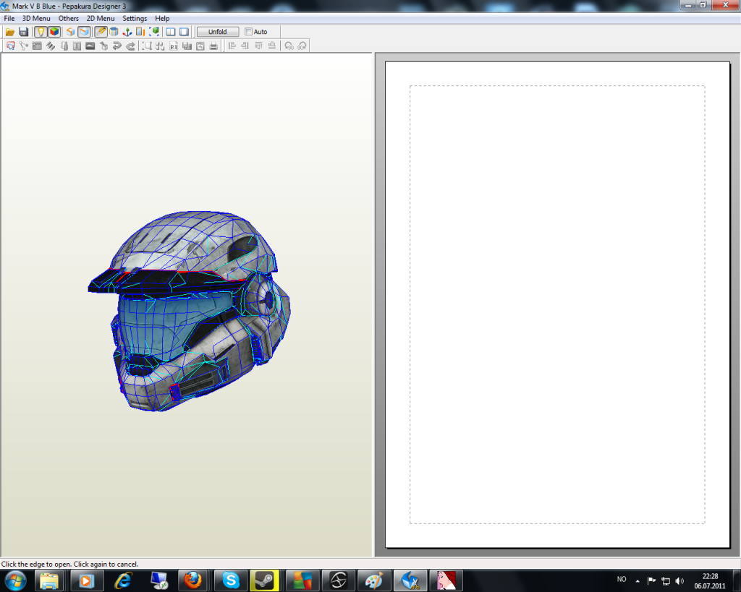Viewport: 741px width, 592px height.
Task: Open the Help menu
Action: click(x=162, y=18)
